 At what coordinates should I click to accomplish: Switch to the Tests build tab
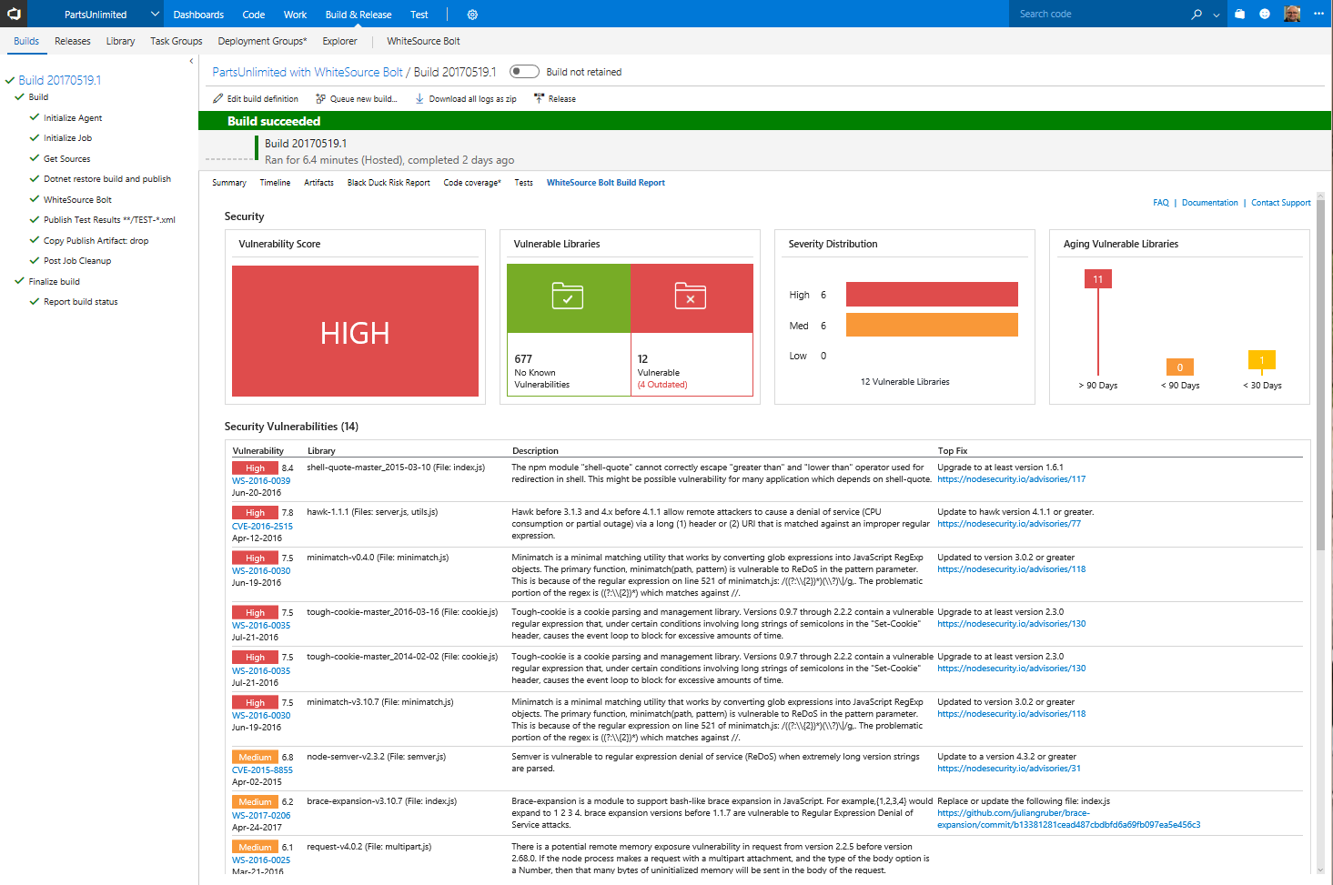click(x=523, y=183)
